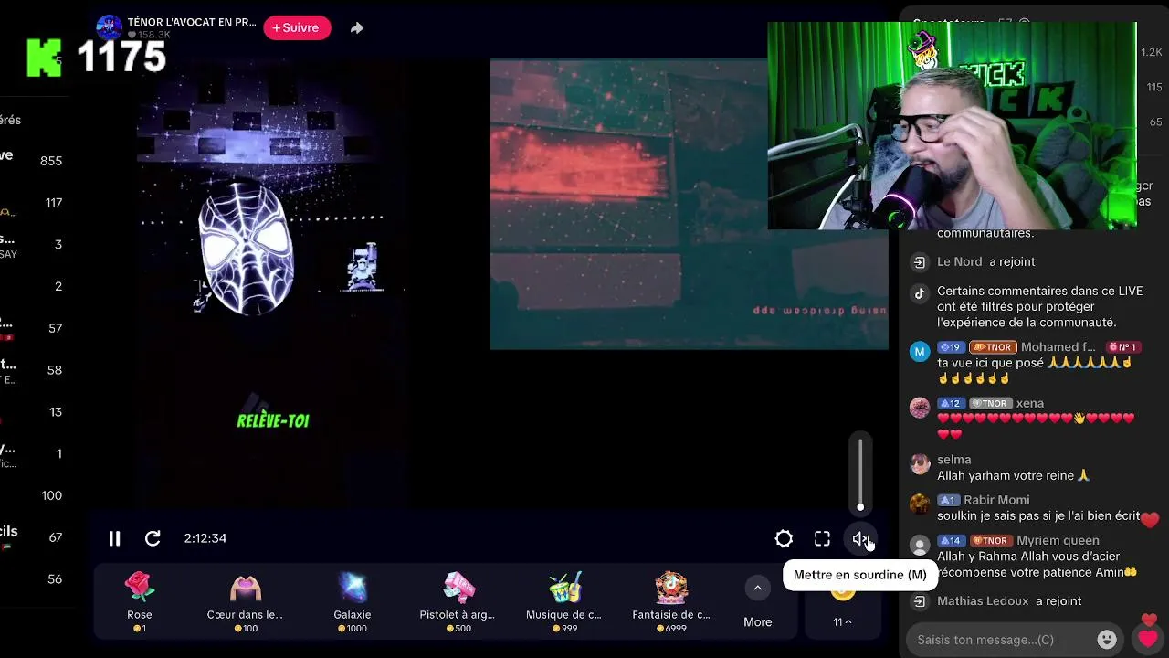Send a like with heart button
The image size is (1169, 658).
[1148, 639]
